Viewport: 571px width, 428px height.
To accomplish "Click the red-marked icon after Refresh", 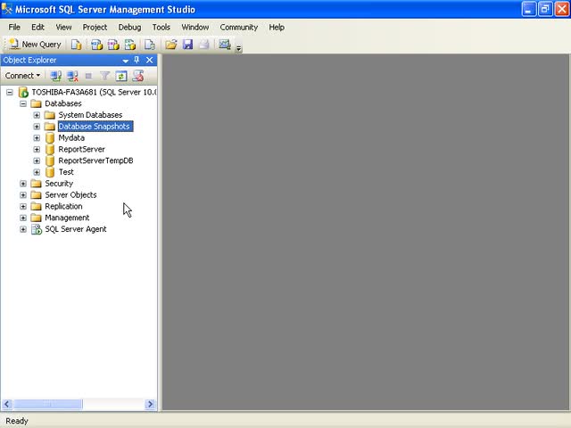I will pos(138,76).
